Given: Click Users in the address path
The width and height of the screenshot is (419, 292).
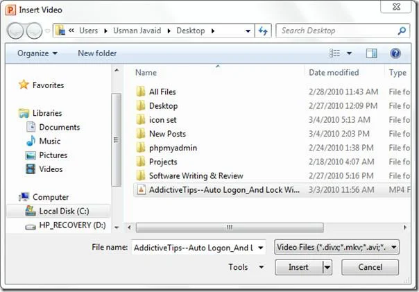Looking at the screenshot, I should 89,31.
